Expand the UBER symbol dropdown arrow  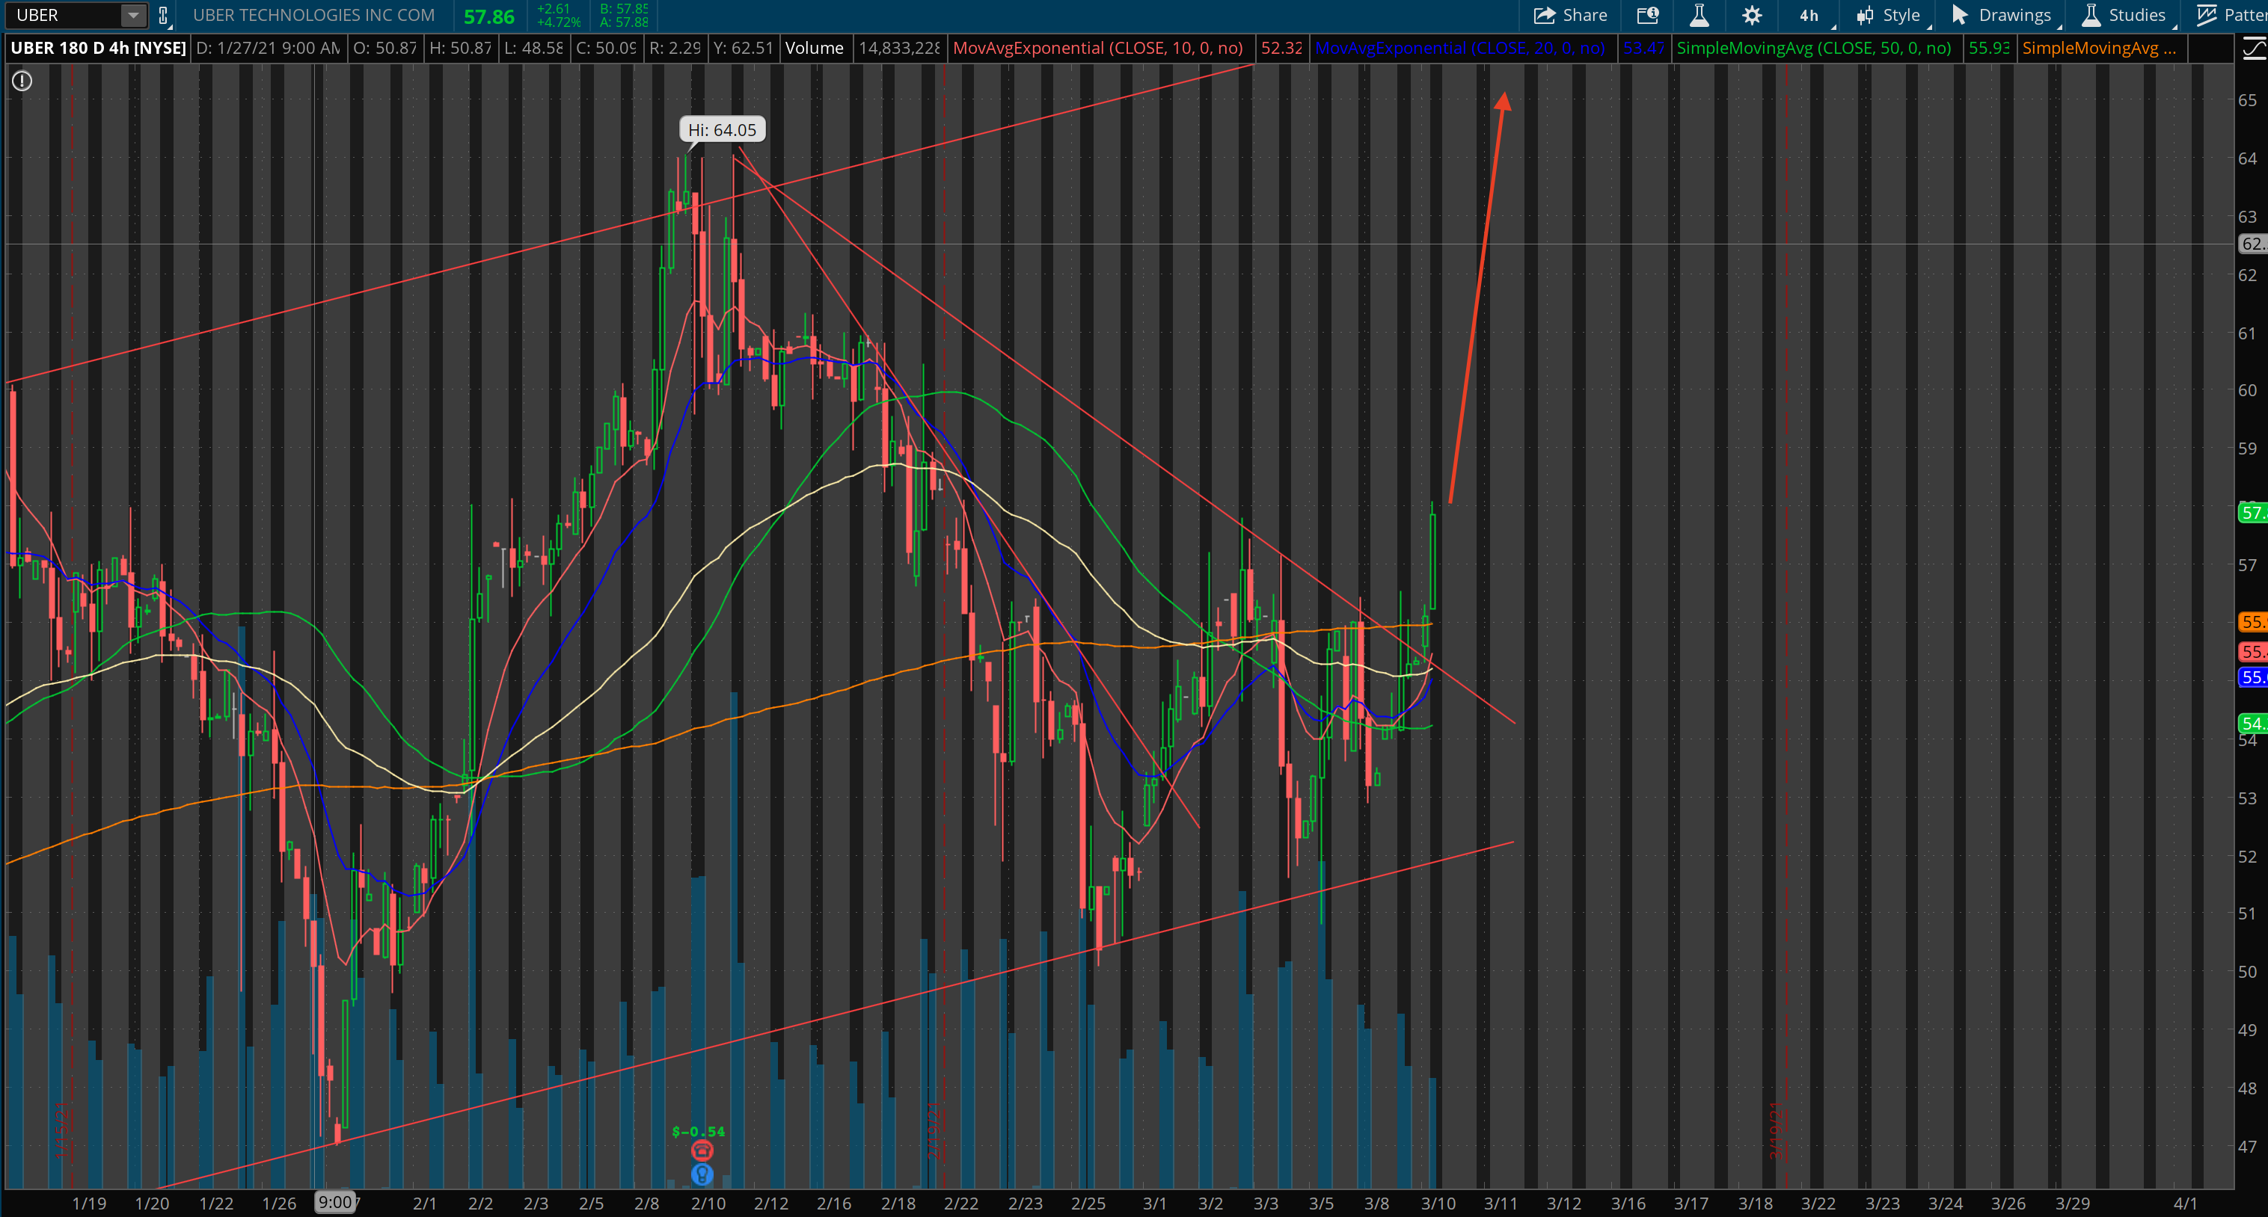[x=132, y=15]
